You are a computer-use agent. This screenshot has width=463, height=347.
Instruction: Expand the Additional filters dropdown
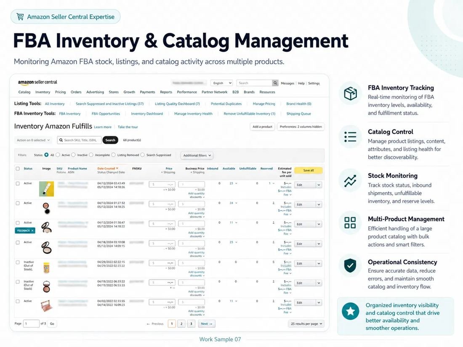tap(197, 155)
